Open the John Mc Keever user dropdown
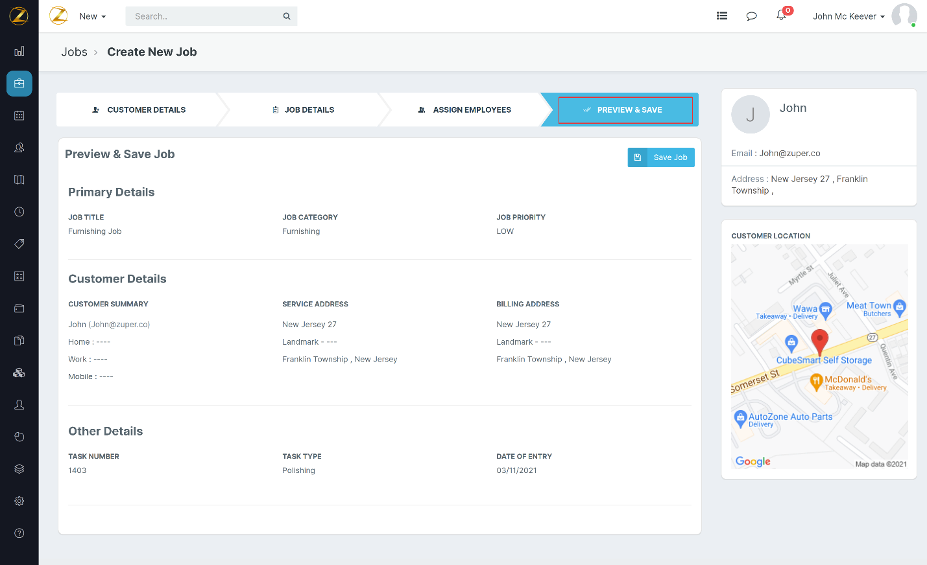927x565 pixels. click(849, 16)
